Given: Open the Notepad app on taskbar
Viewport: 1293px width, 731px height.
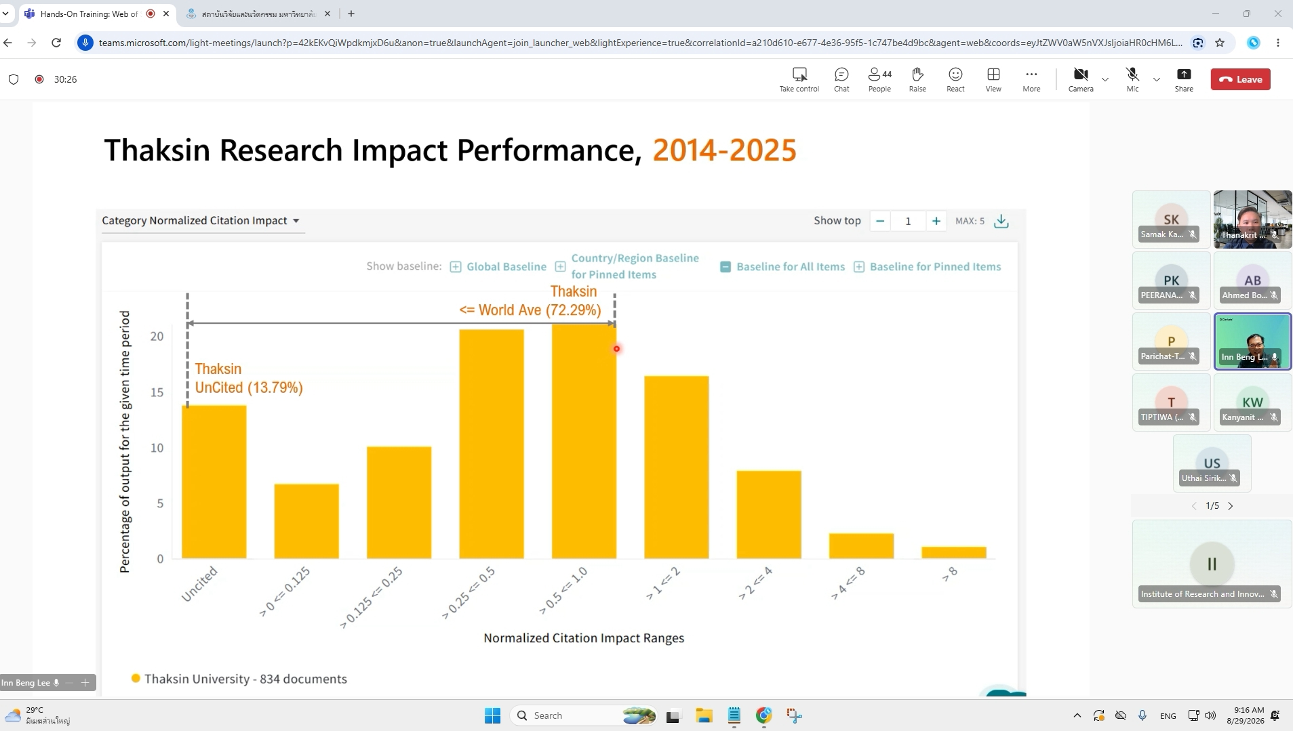Looking at the screenshot, I should click(734, 715).
